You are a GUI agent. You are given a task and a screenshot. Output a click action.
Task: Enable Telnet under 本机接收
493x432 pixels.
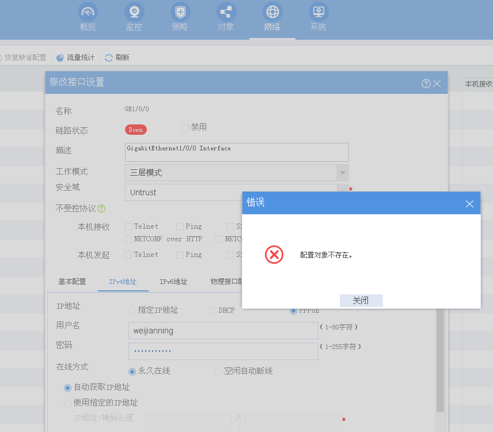[128, 227]
